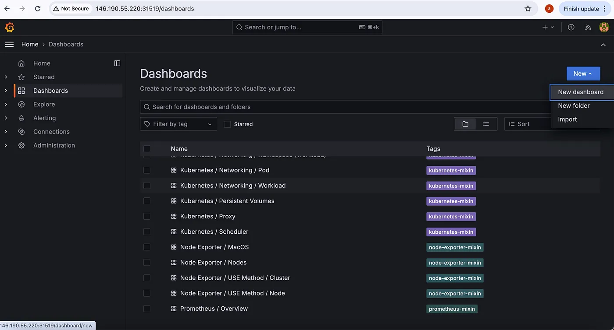614x330 pixels.
Task: Expand the Alerting sidebar section
Action: pos(6,118)
